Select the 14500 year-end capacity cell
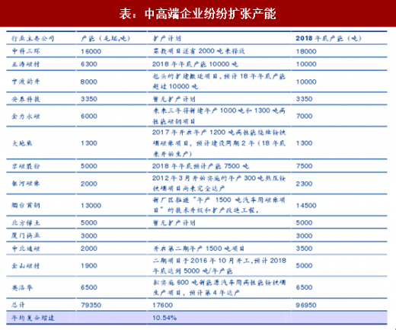Screen dimensions: 396x330 coord(306,205)
